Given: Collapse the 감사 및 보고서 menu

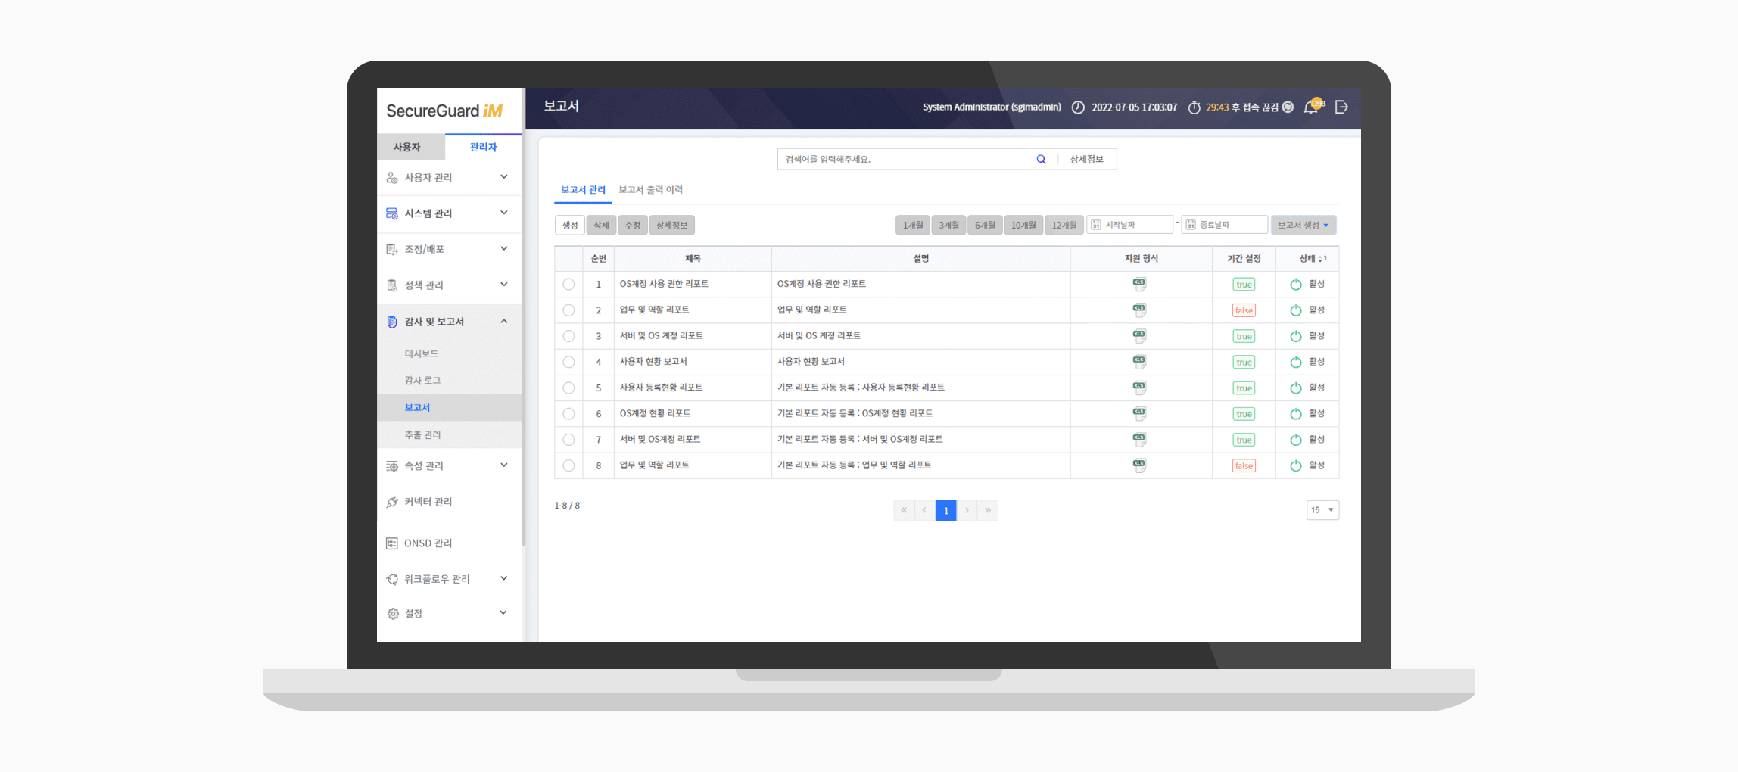Looking at the screenshot, I should 504,322.
